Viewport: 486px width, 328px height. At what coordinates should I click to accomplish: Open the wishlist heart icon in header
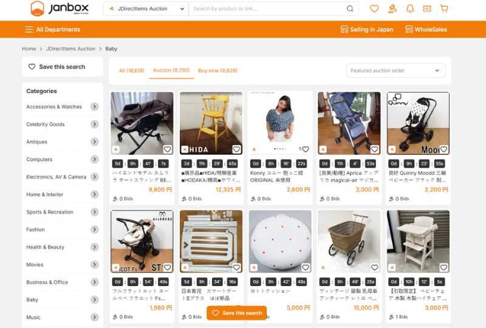click(374, 9)
